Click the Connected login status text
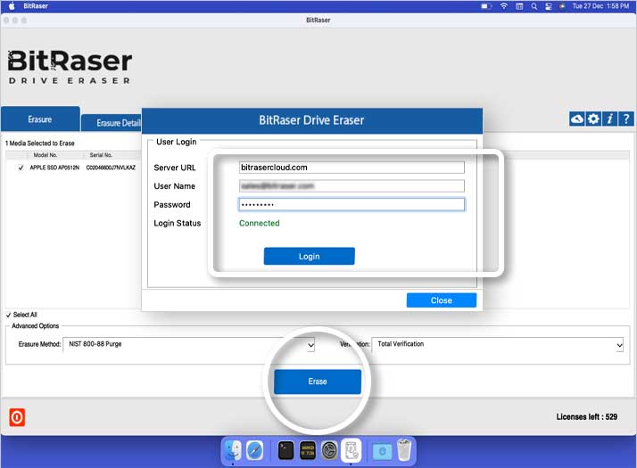This screenshot has height=468, width=637. (x=260, y=223)
